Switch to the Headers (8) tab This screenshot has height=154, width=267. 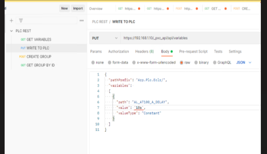[x=144, y=51]
